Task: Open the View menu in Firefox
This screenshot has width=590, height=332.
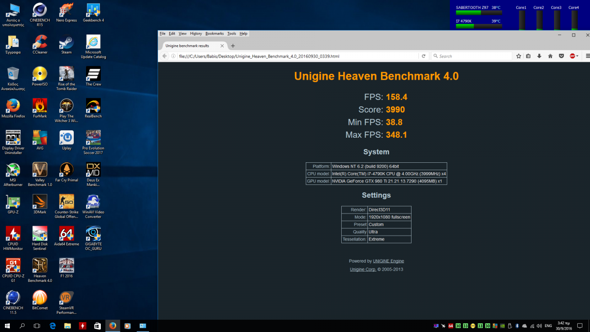Action: (x=182, y=33)
